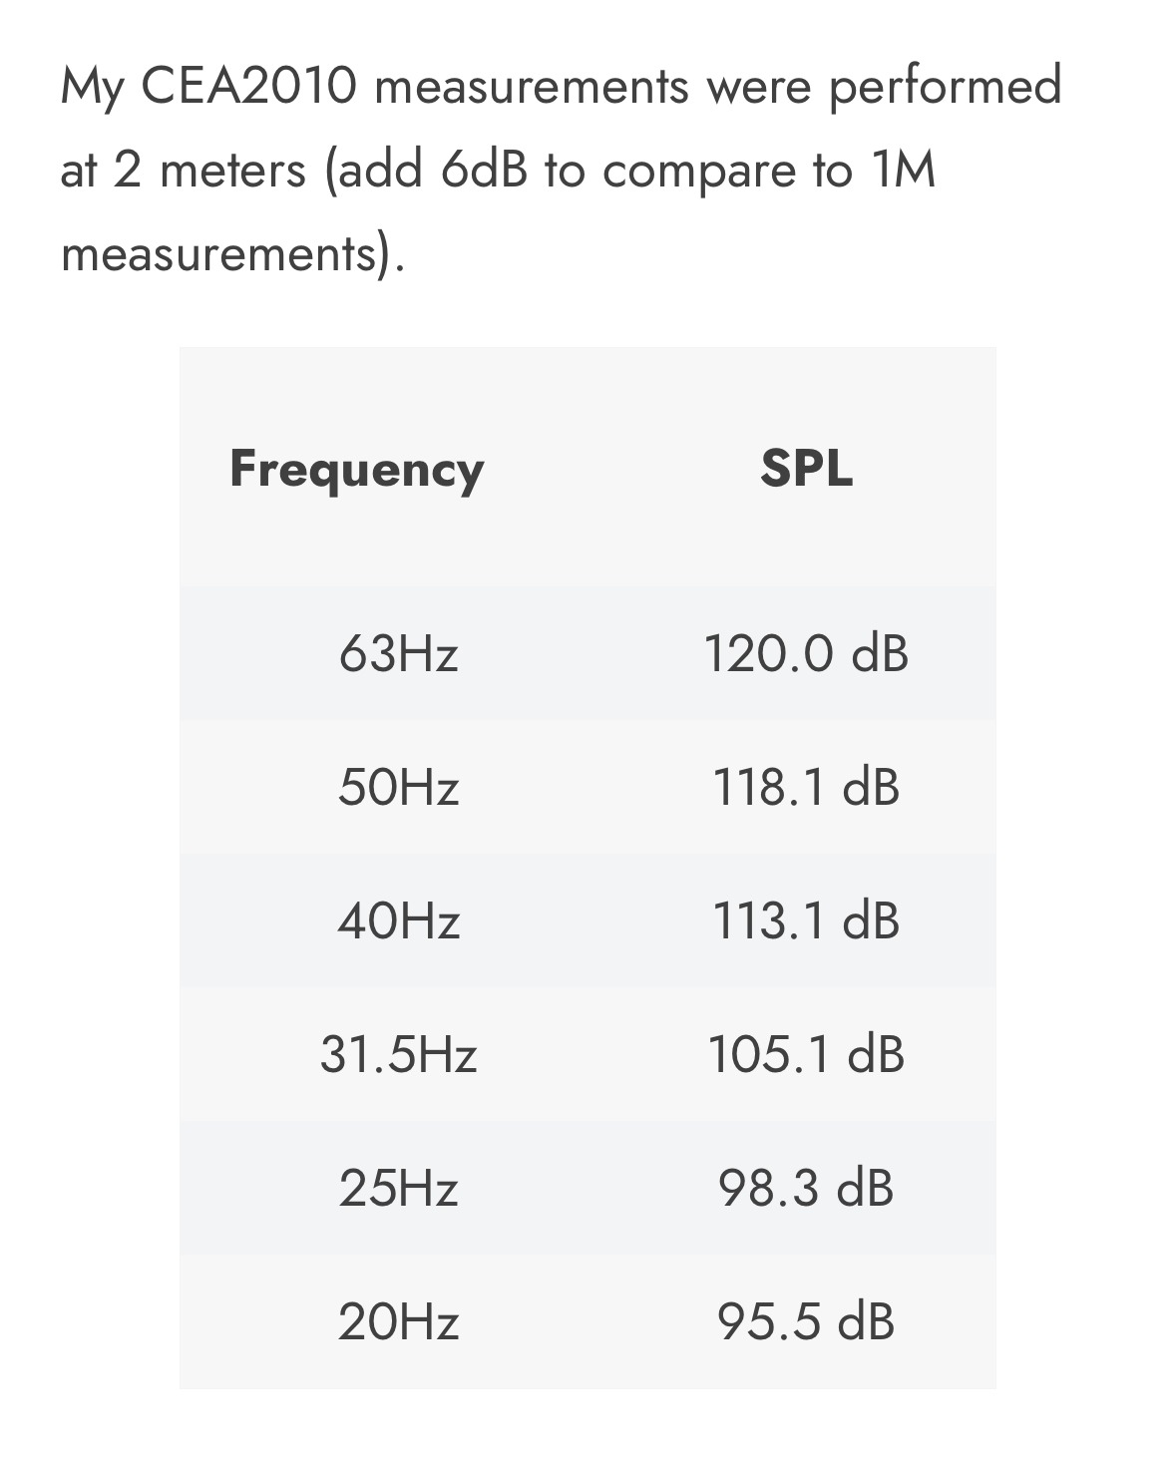Image resolution: width=1176 pixels, height=1457 pixels.
Task: Select the 120.0 dB value cell
Action: (806, 654)
